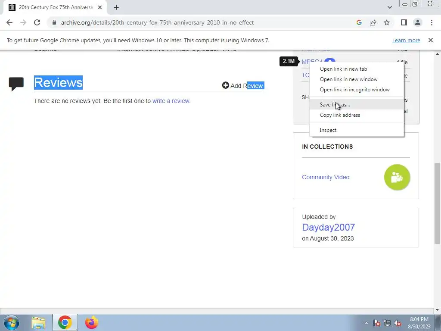
Task: Select Save link as... option
Action: [x=357, y=105]
